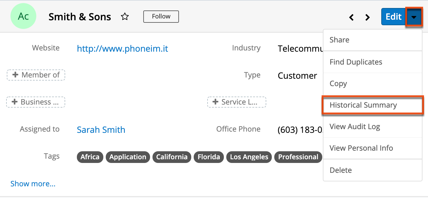Choose Find Duplicates from the actions menu

(356, 62)
